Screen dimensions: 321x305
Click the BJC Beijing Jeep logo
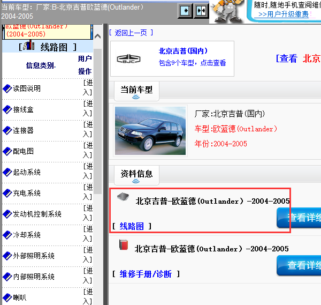tap(128, 59)
